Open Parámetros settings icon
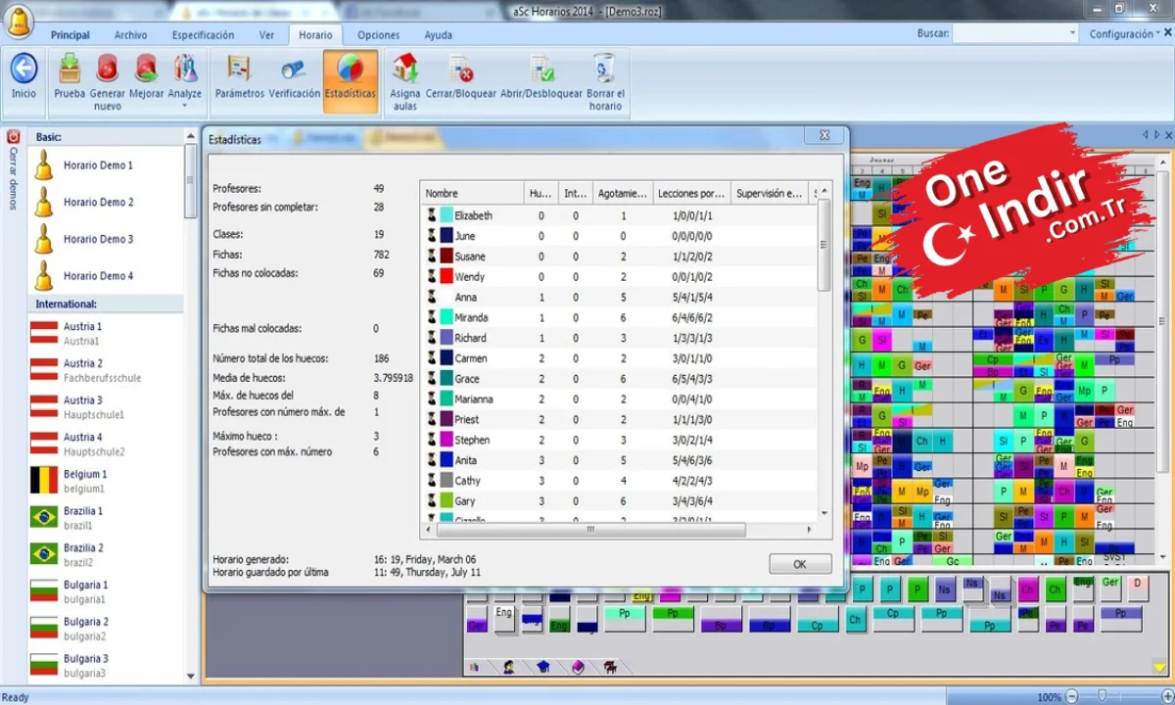 click(240, 69)
